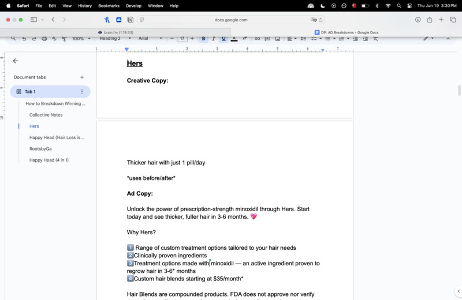462x300 pixels.
Task: Click the Honey extension icon
Action: pyautogui.click(x=107, y=20)
